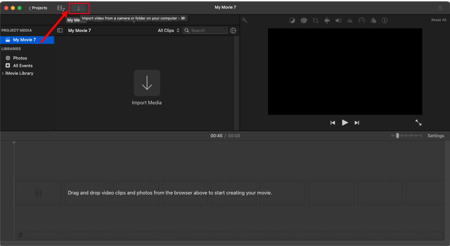Expand the iMovie Library chevron
Image resolution: width=450 pixels, height=246 pixels.
3,73
